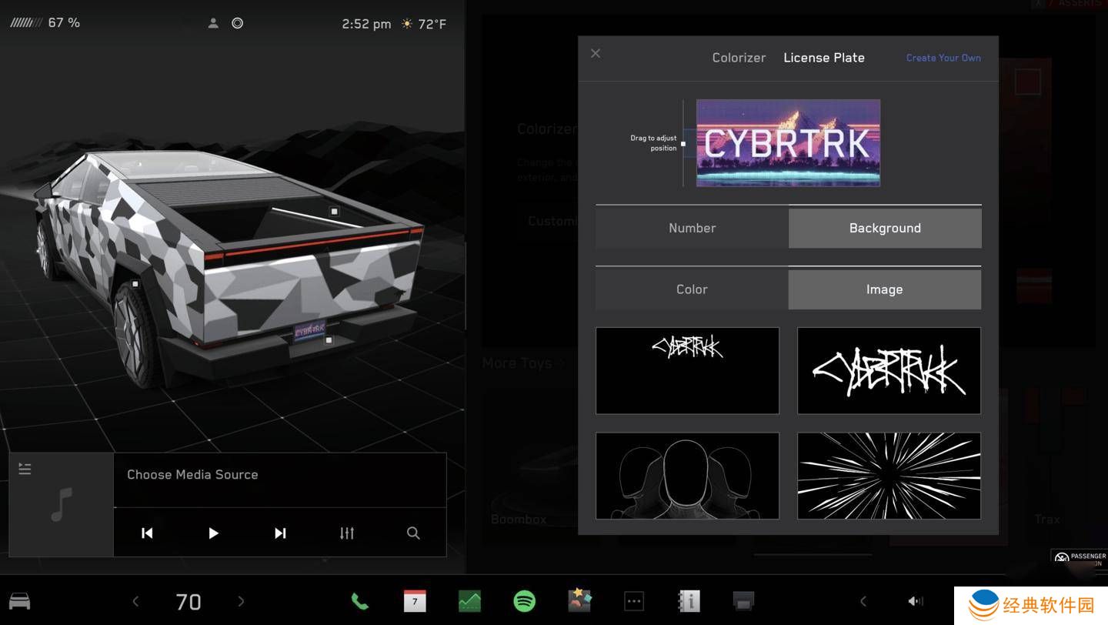This screenshot has height=625, width=1108.
Task: Choose the starburst lines background thumbnail
Action: pos(889,476)
